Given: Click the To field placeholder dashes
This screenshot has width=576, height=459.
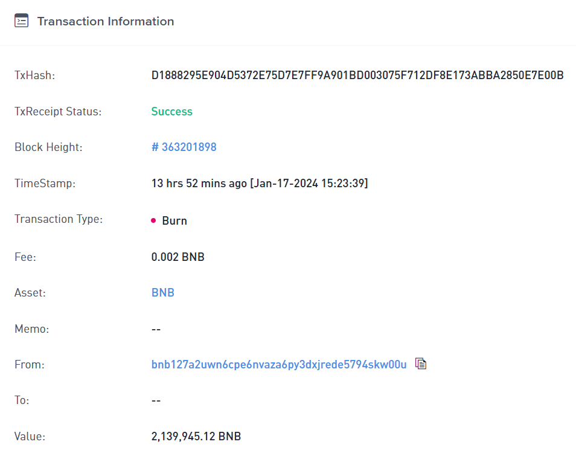Looking at the screenshot, I should [x=156, y=400].
